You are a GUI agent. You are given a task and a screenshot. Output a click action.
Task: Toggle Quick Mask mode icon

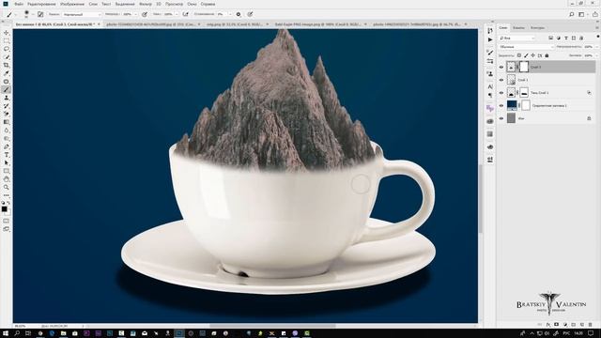7,222
